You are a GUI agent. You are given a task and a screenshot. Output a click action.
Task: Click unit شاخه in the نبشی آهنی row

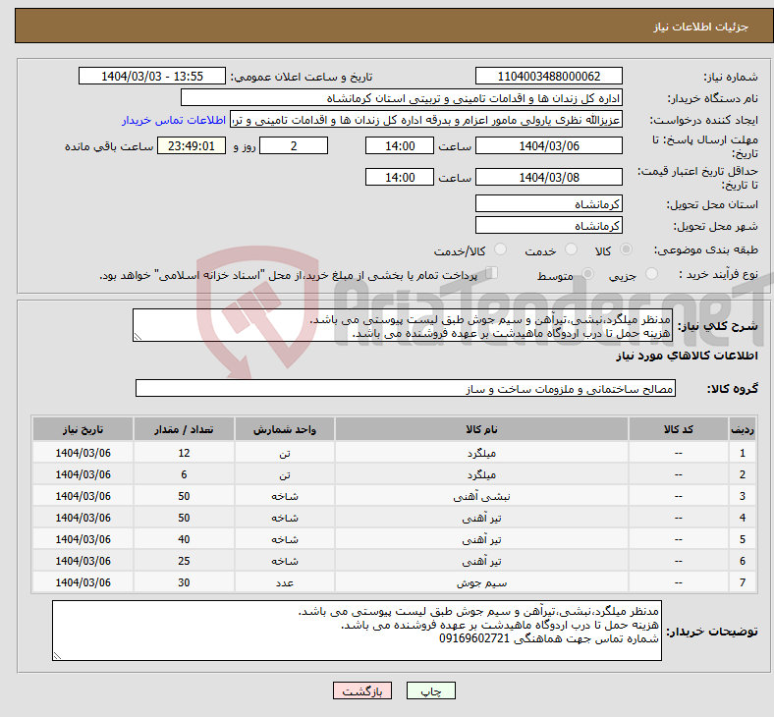point(285,496)
